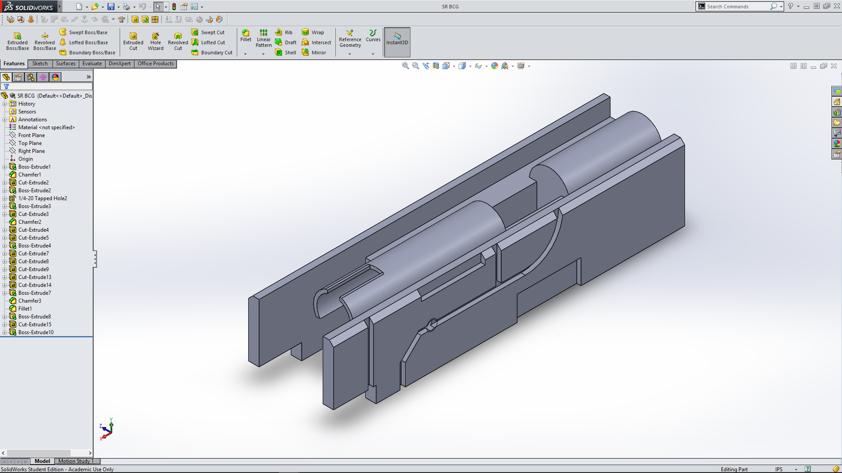Image resolution: width=842 pixels, height=473 pixels.
Task: Open the PropertyManager tab icon
Action: [x=18, y=77]
